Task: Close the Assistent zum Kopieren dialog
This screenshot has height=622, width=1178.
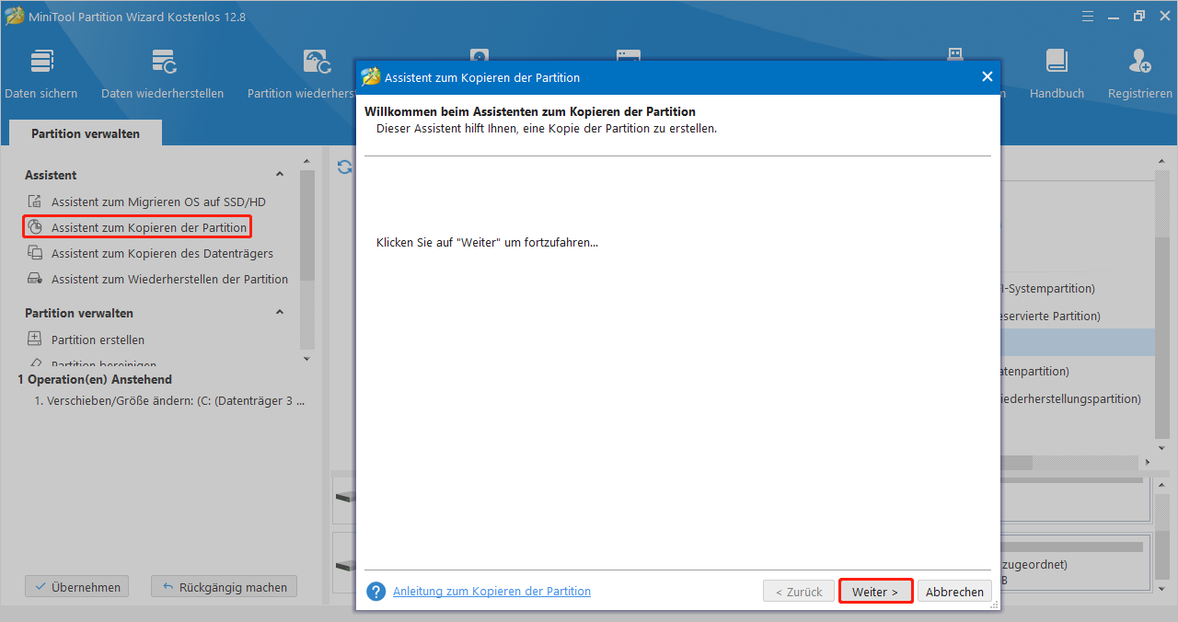Action: [987, 77]
